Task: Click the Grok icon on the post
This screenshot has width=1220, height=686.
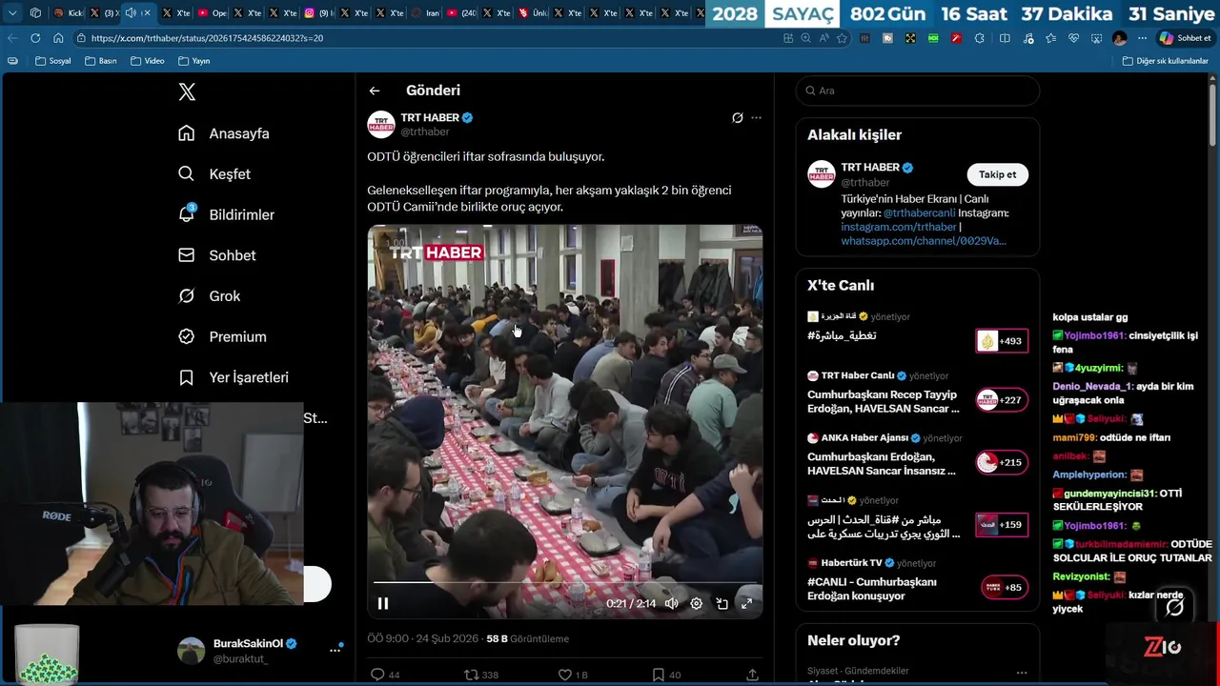Action: [737, 118]
